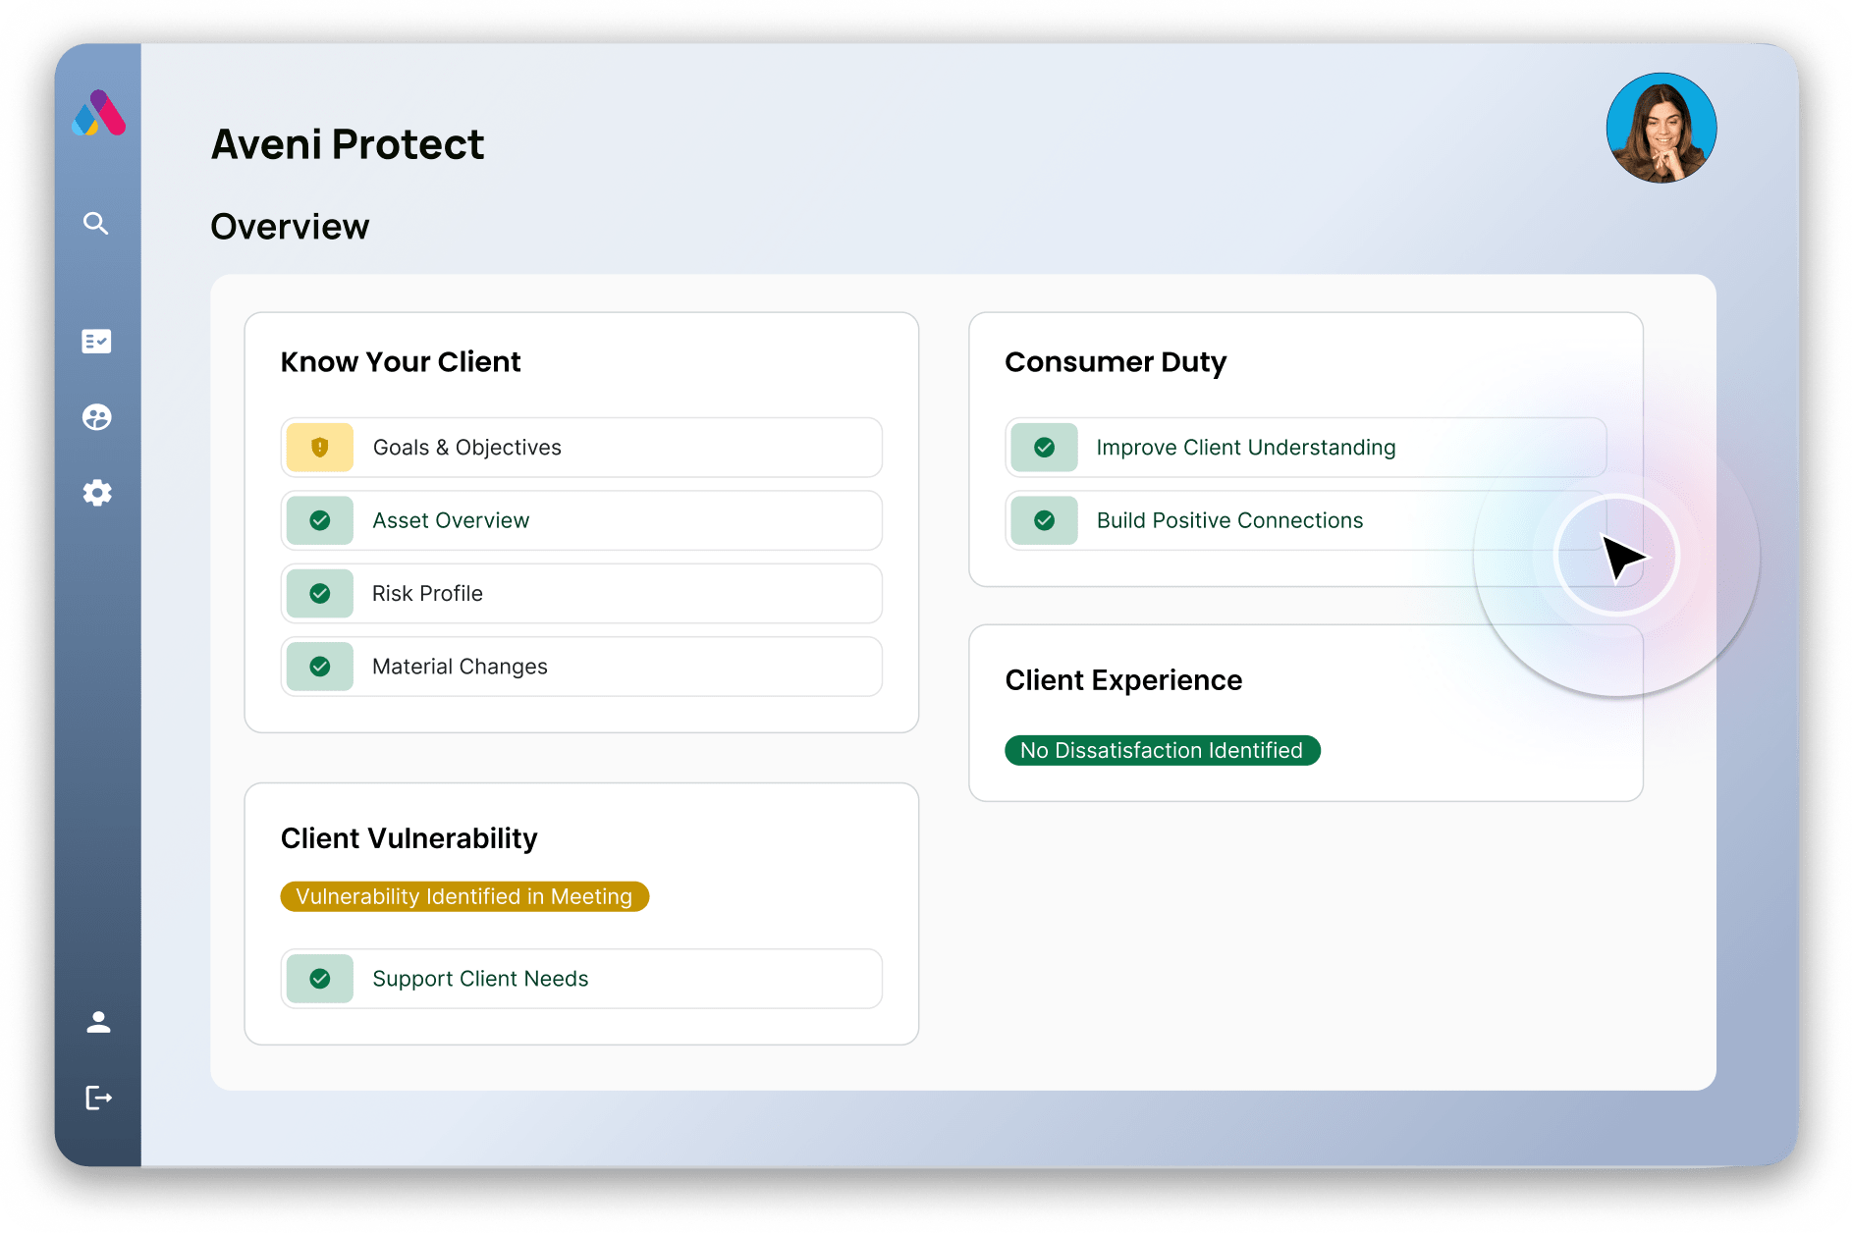Click the green check beside Risk Profile

click(320, 593)
